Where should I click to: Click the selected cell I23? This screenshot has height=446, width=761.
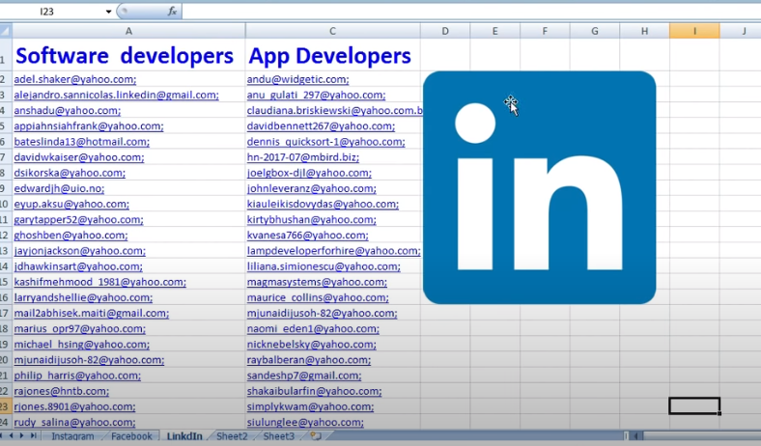point(694,406)
